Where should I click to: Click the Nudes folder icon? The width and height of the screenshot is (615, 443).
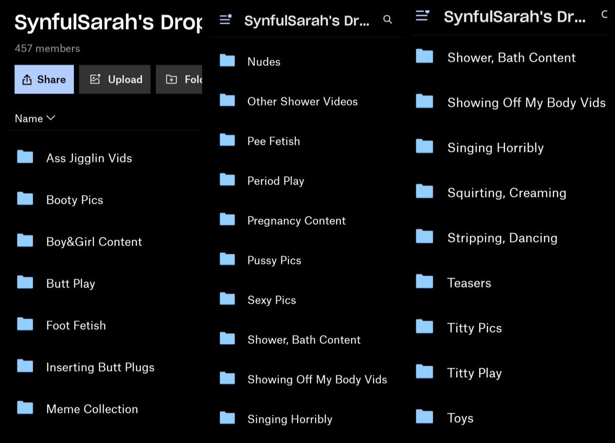(x=227, y=61)
